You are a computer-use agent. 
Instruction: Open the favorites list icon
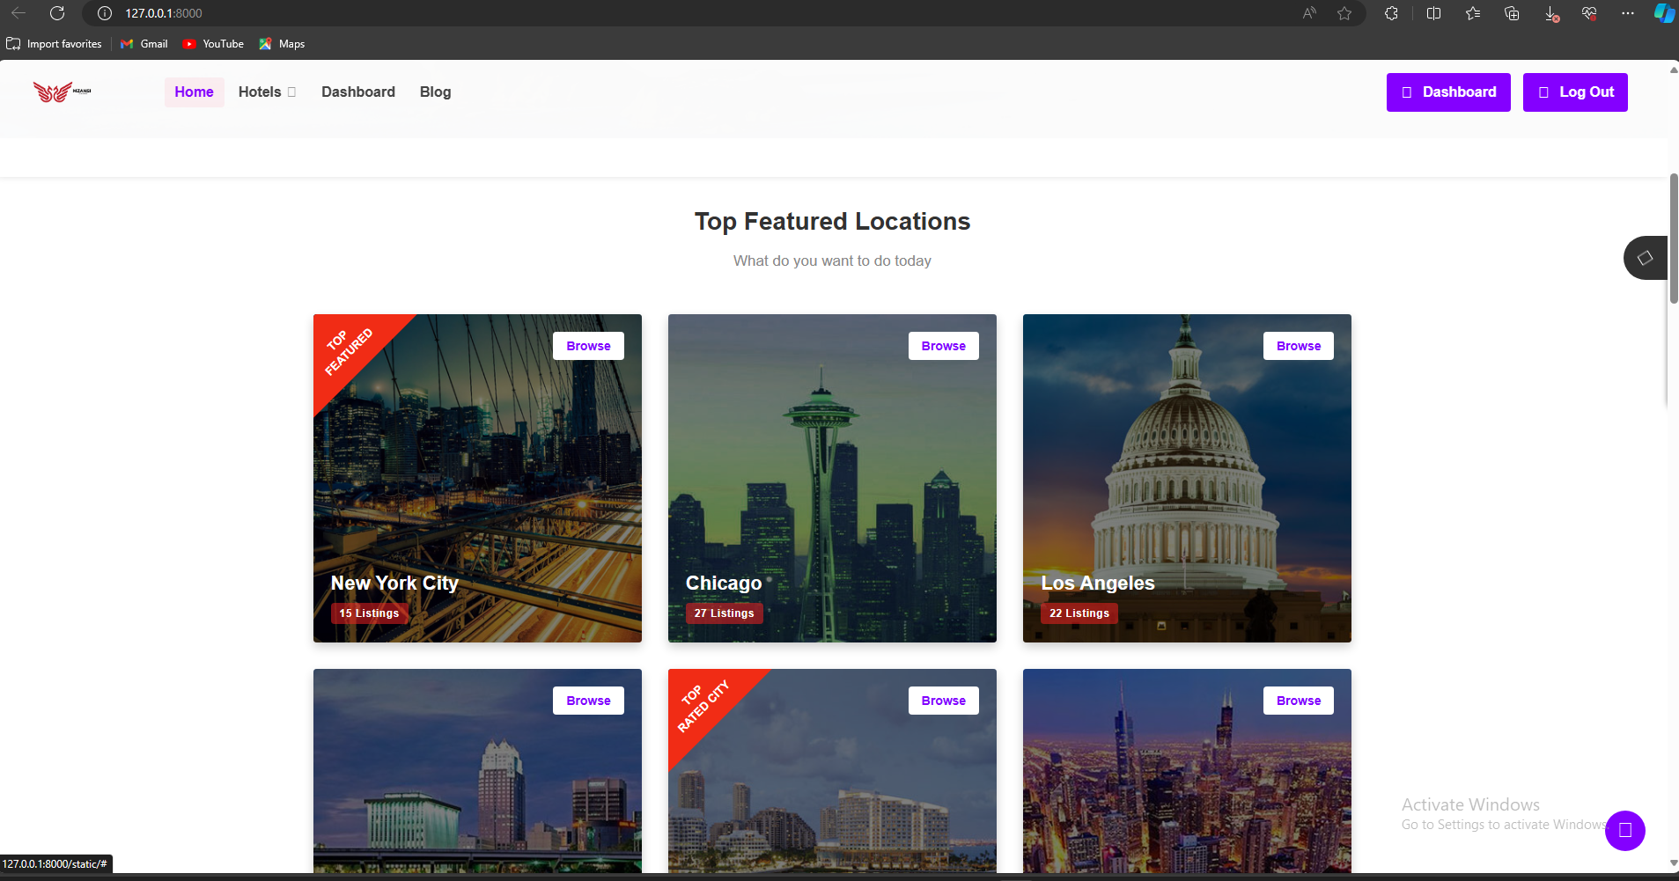tap(1473, 13)
